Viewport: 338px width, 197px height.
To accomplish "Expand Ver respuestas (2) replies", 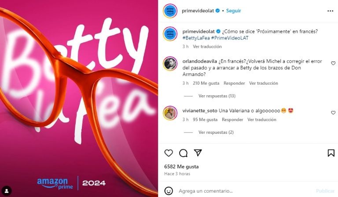I will click(x=216, y=133).
